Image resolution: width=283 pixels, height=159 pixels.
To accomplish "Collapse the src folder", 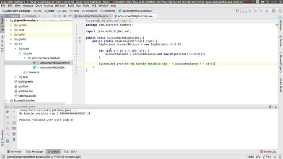I will (11, 44).
